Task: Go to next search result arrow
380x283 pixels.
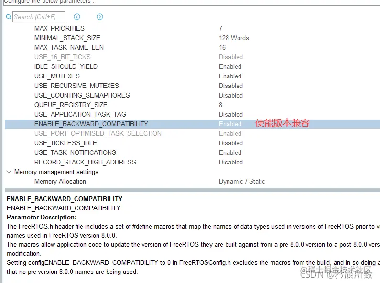Action: (x=100, y=17)
